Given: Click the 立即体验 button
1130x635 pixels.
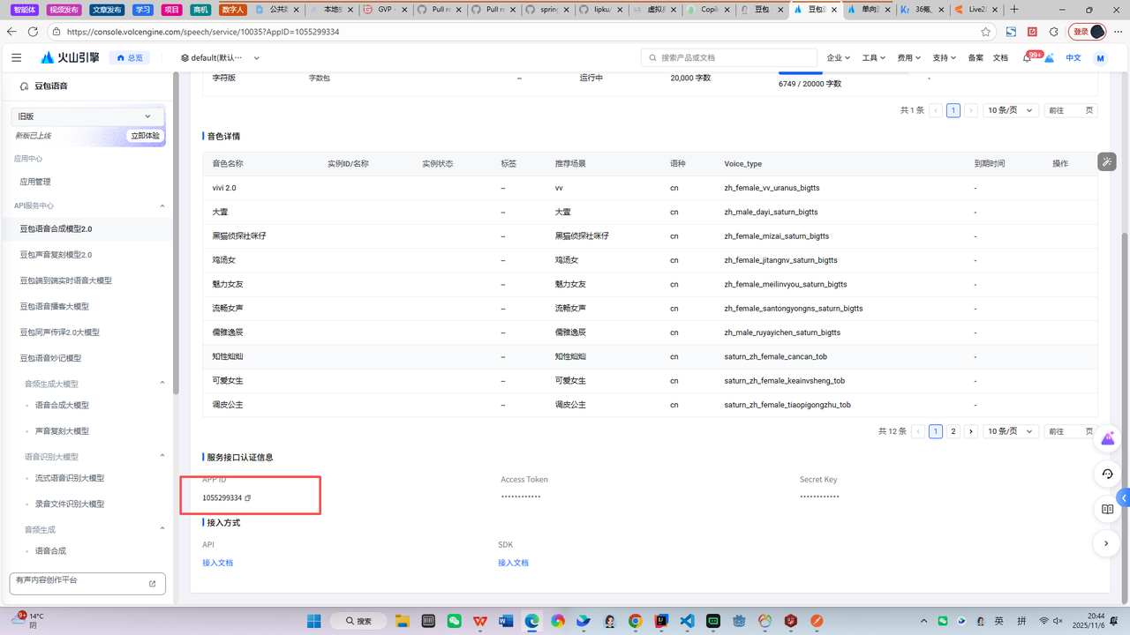Looking at the screenshot, I should coord(145,136).
